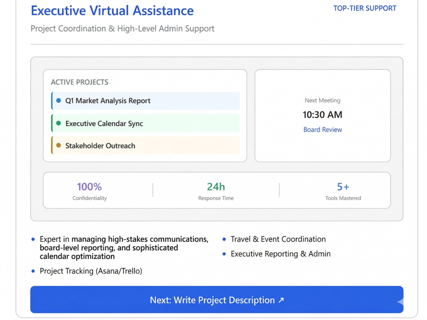Click the Travel & Event Coordination bullet text
The height and width of the screenshot is (320, 427).
[278, 239]
